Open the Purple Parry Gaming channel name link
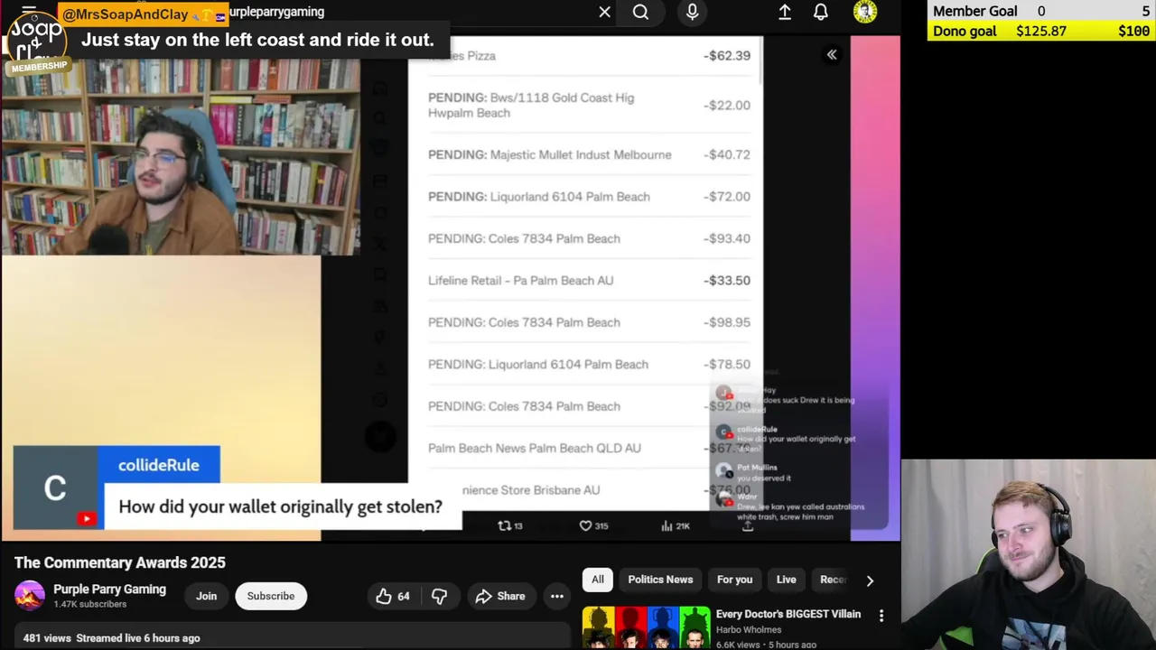 [109, 589]
